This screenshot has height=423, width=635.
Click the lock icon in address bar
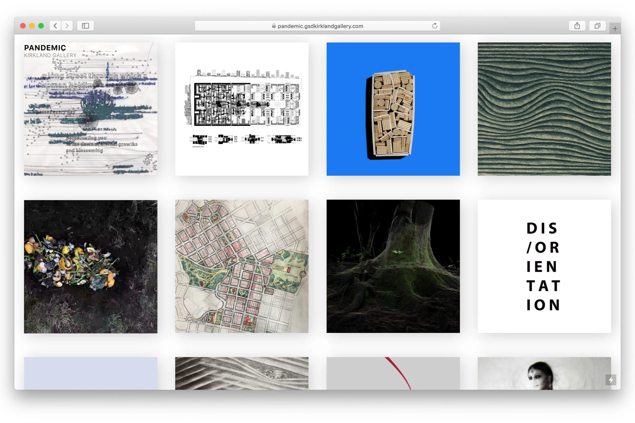(x=274, y=26)
